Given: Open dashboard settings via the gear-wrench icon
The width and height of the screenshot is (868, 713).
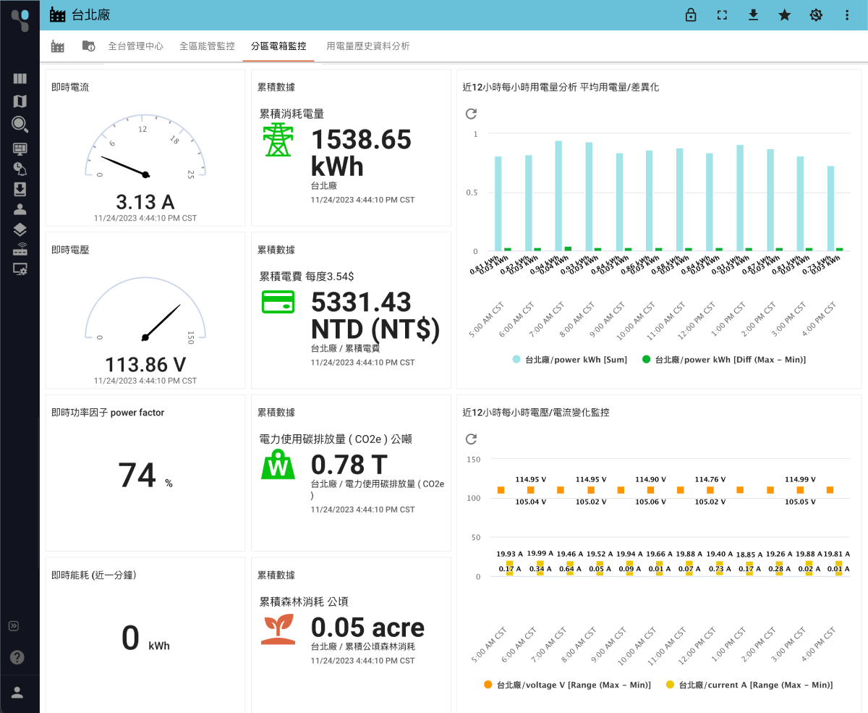Looking at the screenshot, I should 815,14.
